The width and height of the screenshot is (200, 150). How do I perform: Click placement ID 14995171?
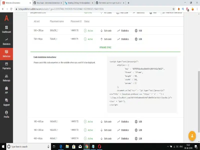(x=74, y=39)
